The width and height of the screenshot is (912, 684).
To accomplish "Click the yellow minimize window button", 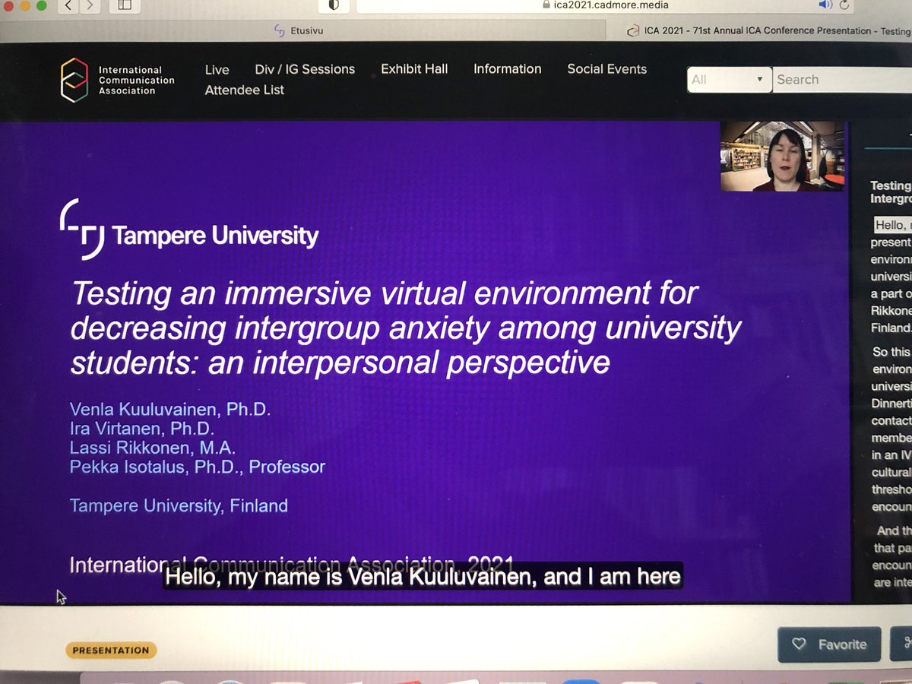I will point(24,5).
